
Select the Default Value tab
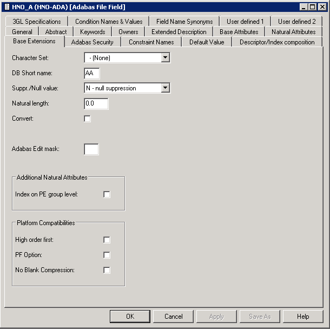click(x=206, y=42)
